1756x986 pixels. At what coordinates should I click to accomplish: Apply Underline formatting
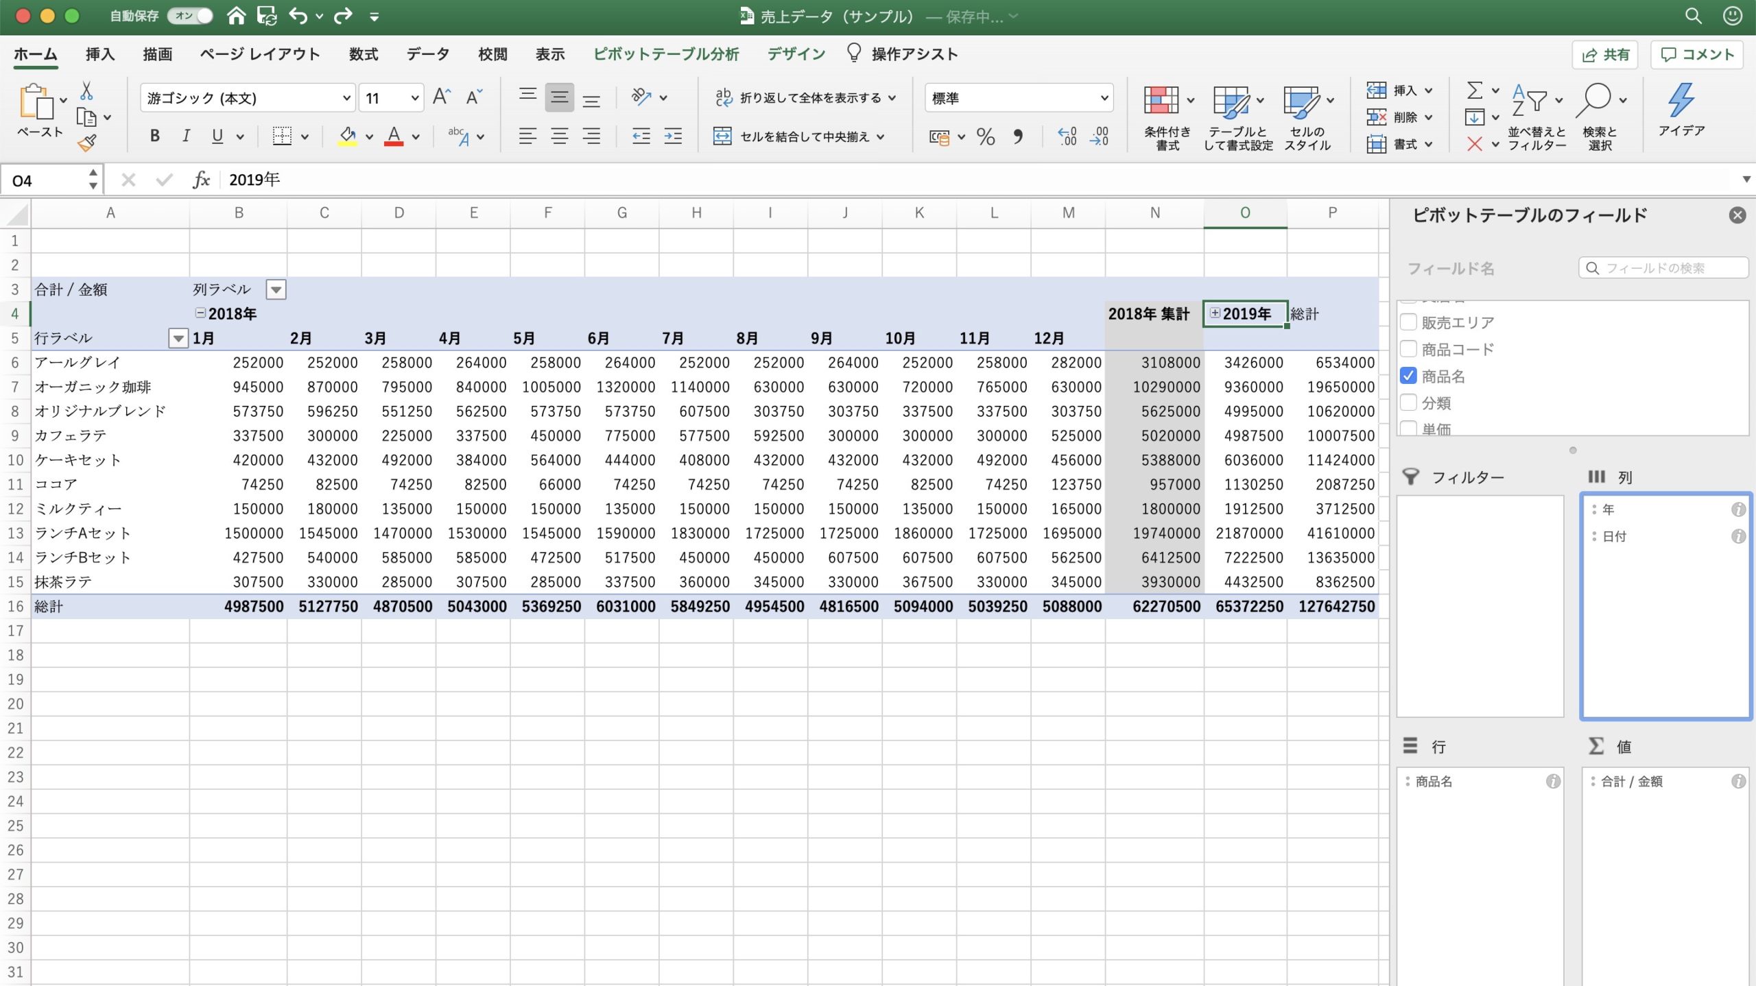click(217, 136)
